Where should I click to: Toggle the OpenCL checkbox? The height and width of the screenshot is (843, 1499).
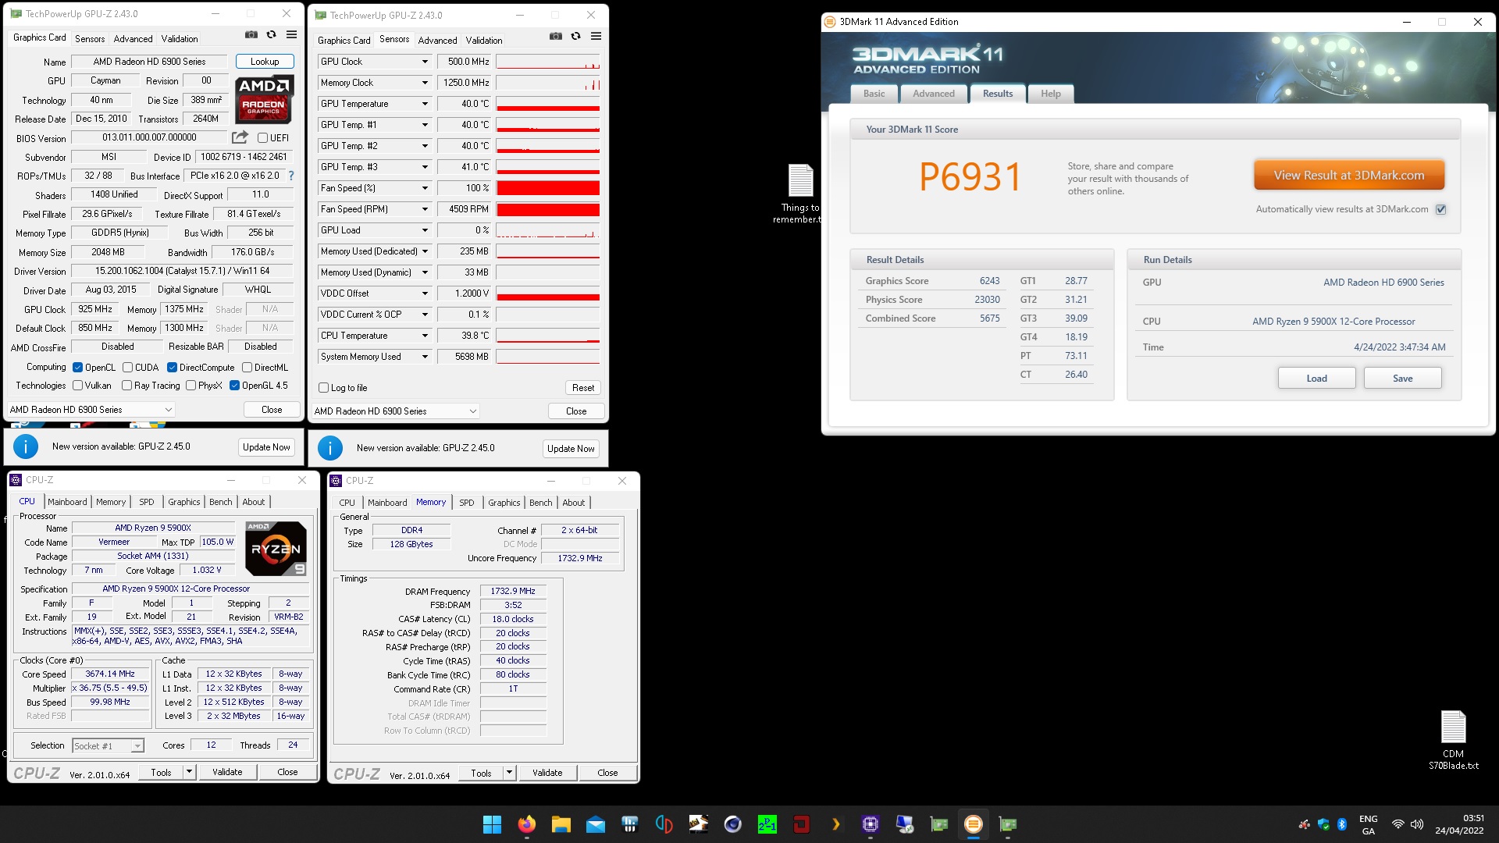click(77, 368)
